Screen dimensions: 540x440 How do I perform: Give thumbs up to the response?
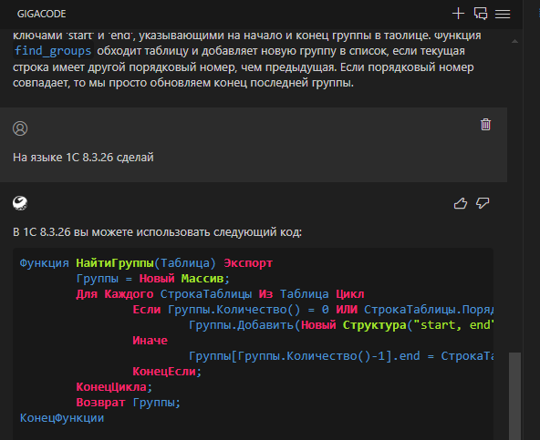[x=461, y=203]
